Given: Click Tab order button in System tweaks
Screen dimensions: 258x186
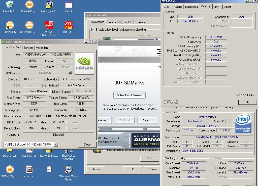Looking at the screenshot, I should [x=96, y=169].
